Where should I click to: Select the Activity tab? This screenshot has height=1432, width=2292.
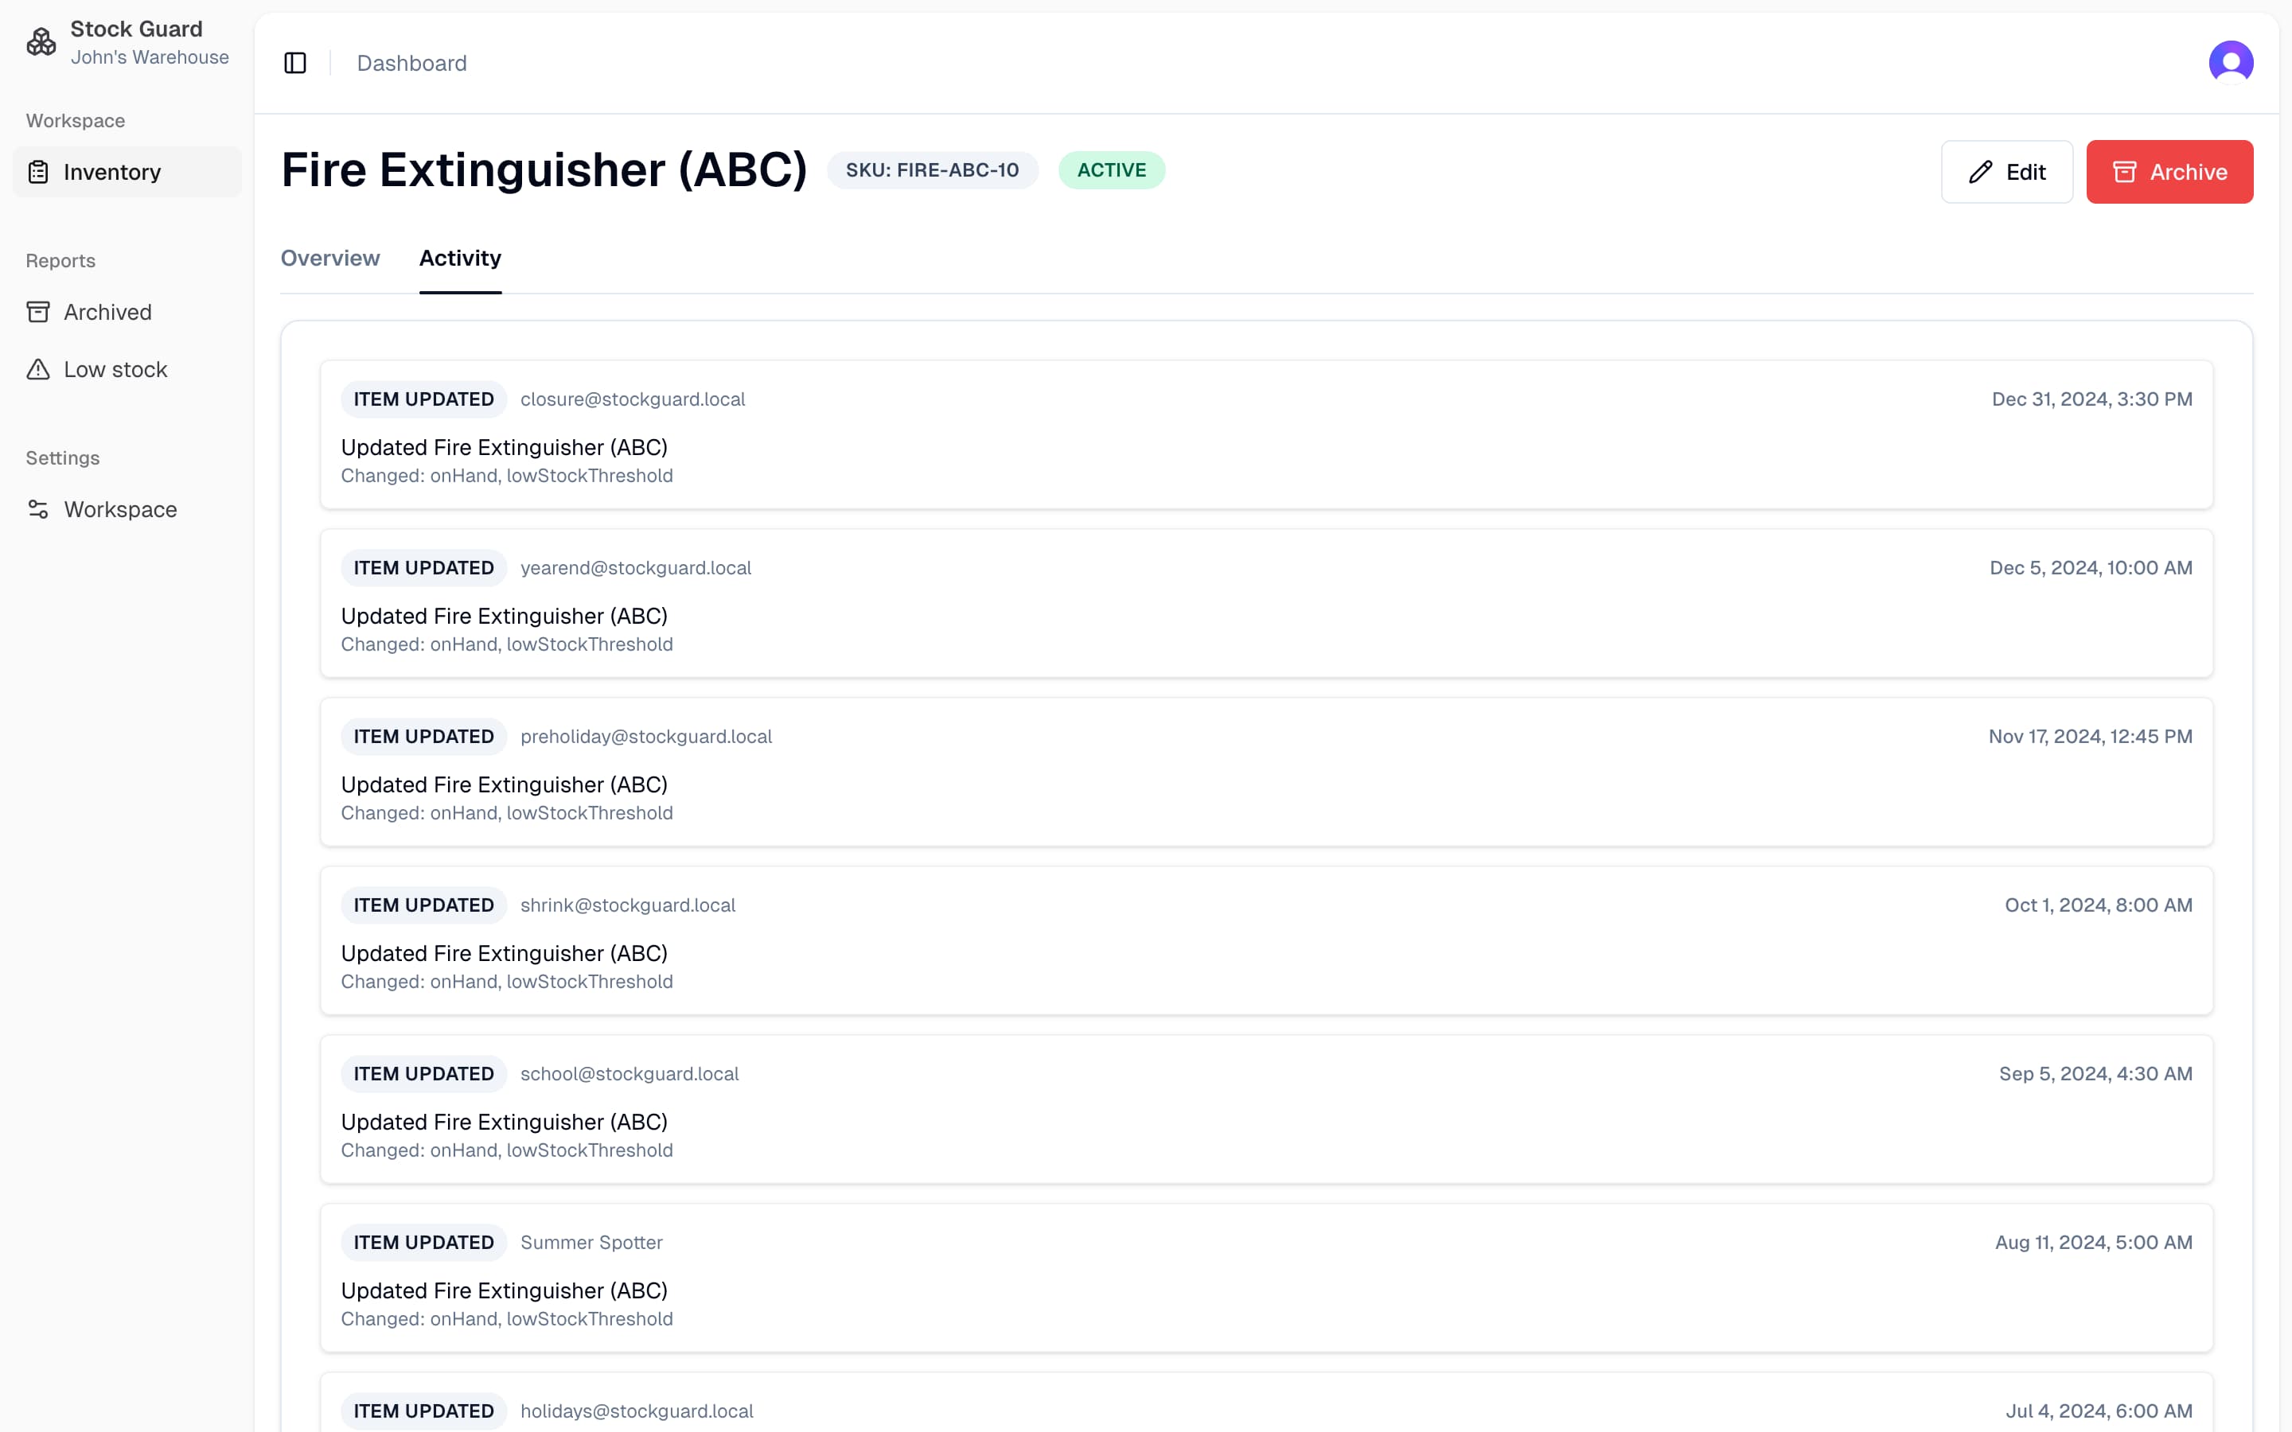tap(460, 258)
